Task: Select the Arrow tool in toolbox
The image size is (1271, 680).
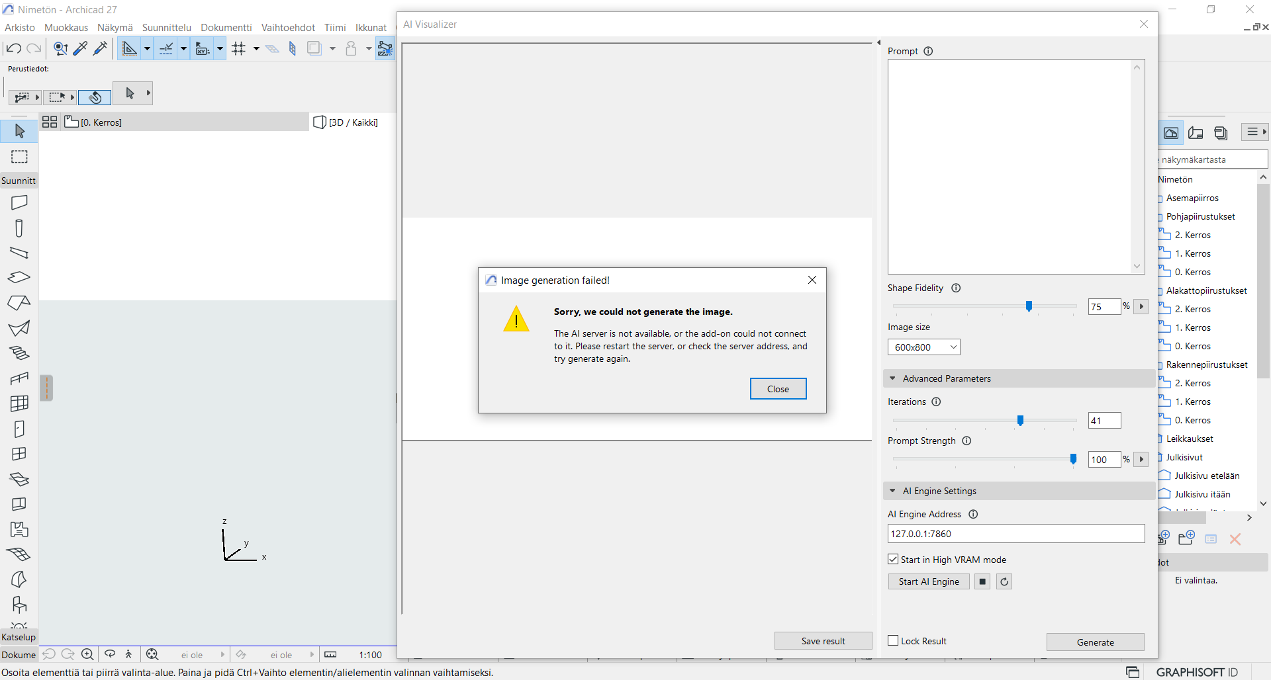Action: 19,131
